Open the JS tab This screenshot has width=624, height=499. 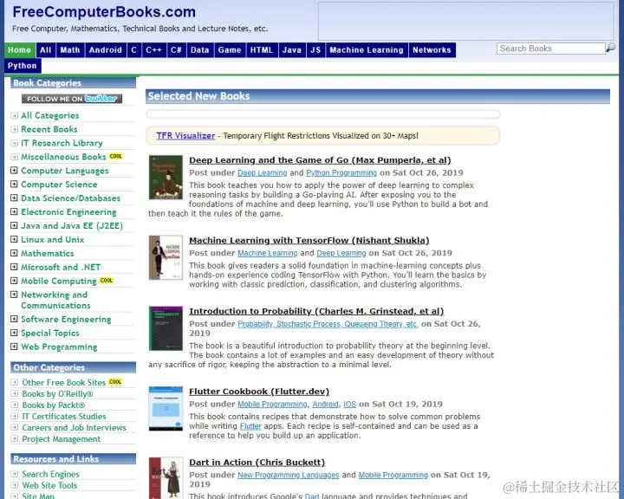tap(315, 50)
